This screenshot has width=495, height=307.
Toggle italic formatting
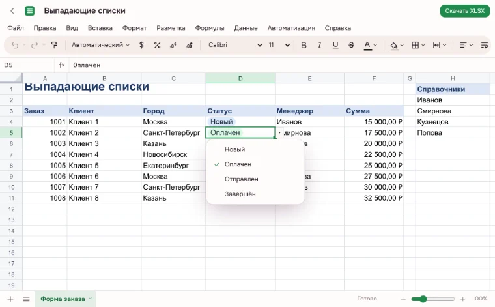tap(320, 45)
